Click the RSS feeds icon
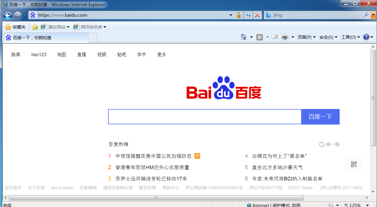Image resolution: width=377 pixels, height=207 pixels. pyautogui.click(x=260, y=37)
